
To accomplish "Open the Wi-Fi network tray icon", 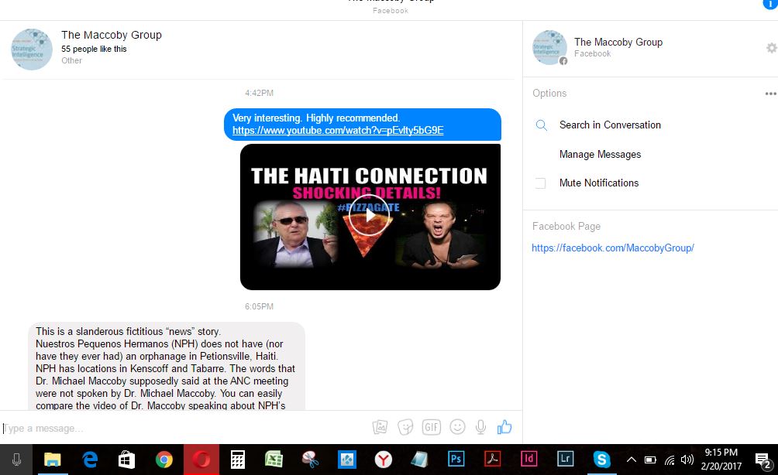I will pos(670,460).
